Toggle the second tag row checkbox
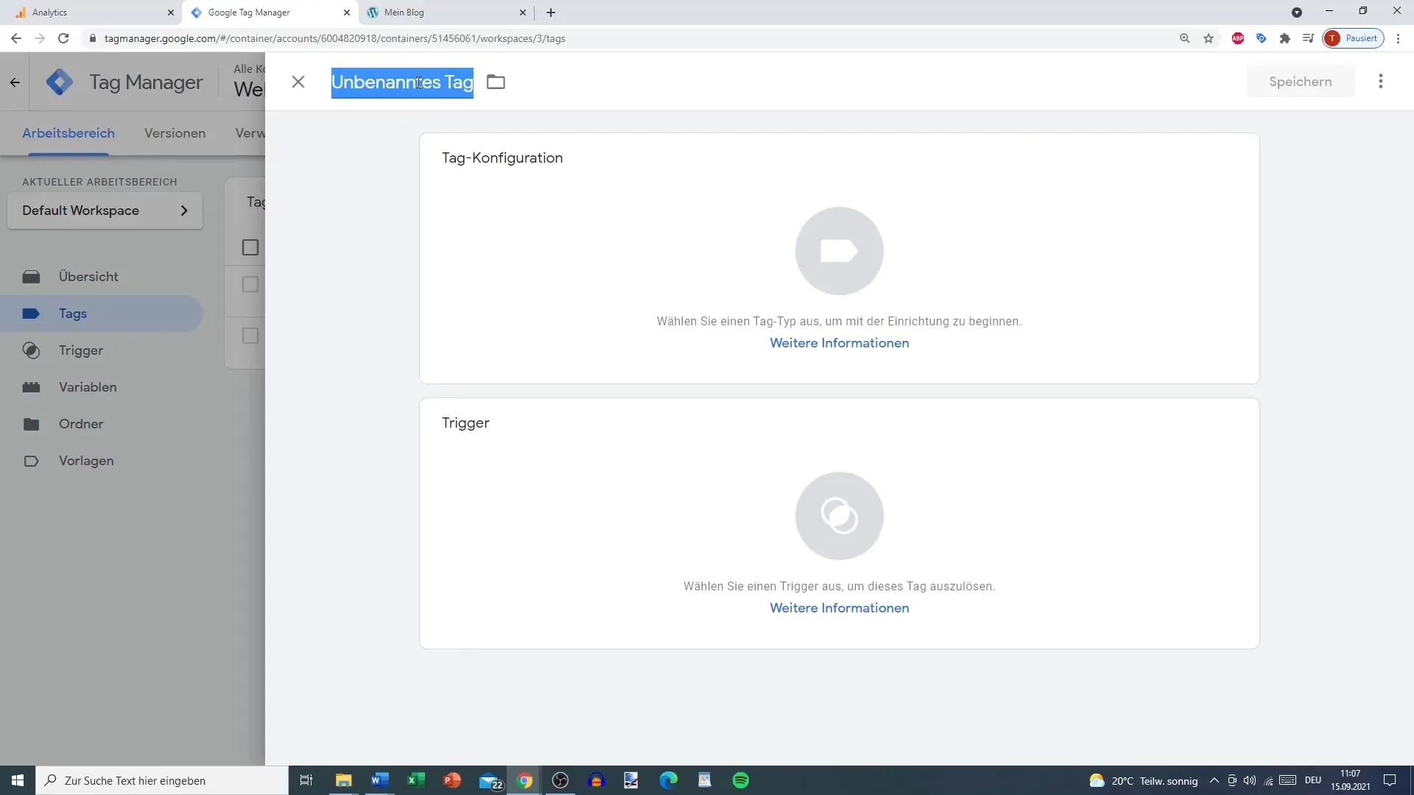The width and height of the screenshot is (1414, 795). pyautogui.click(x=250, y=336)
